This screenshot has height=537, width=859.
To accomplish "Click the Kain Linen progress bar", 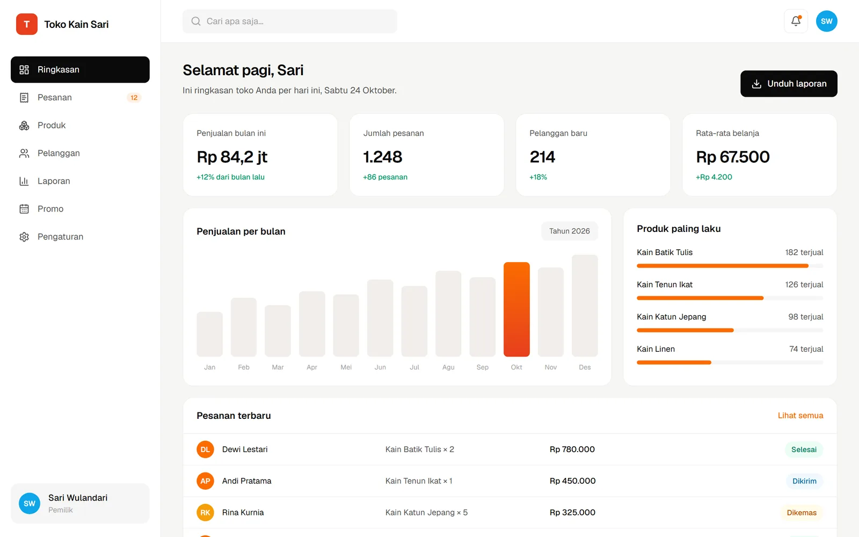I will tap(730, 362).
